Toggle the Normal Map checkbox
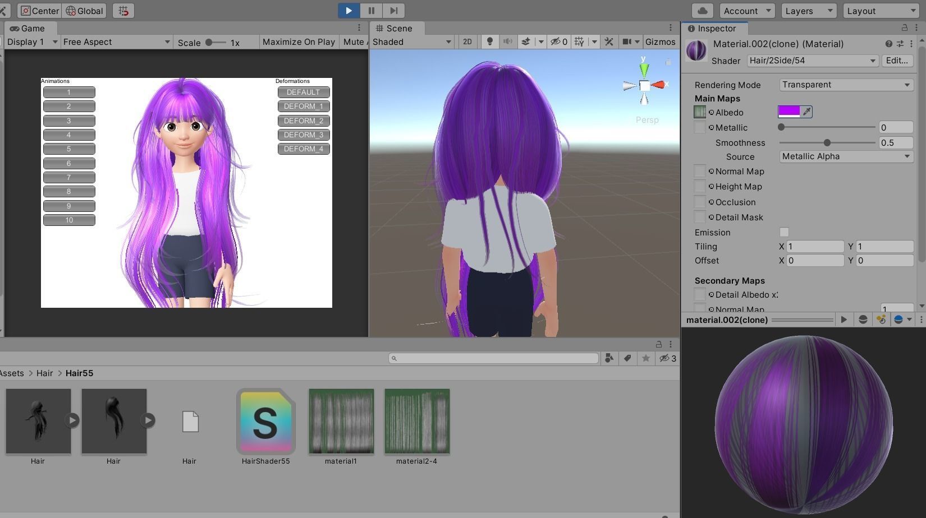 700,171
